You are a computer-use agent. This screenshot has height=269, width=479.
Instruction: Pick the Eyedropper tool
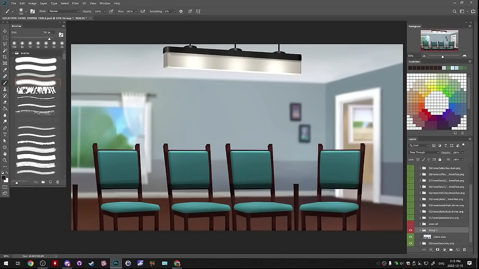[x=5, y=70]
